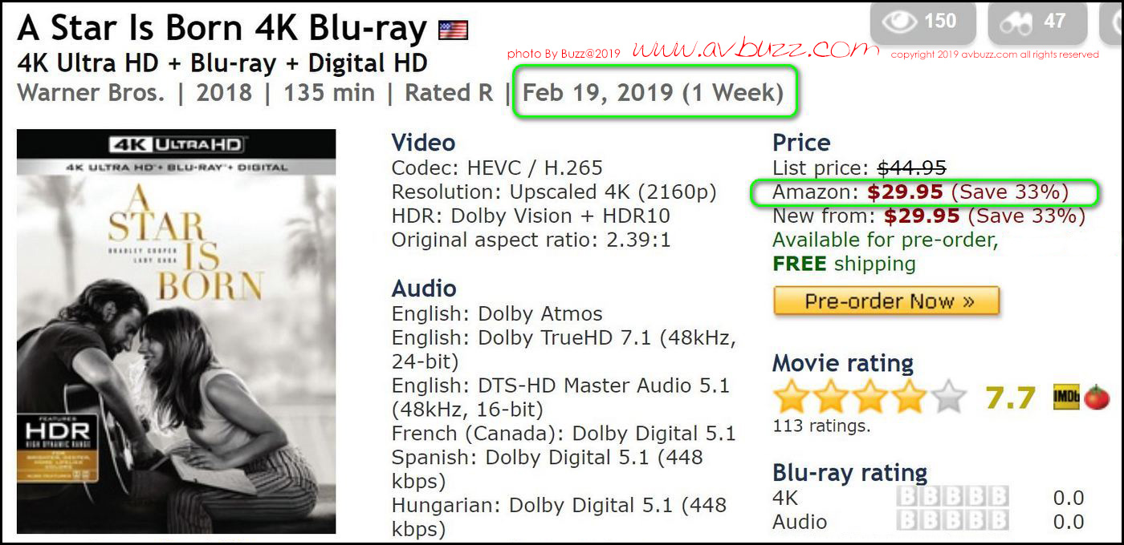Viewport: 1124px width, 545px height.
Task: Click the 2018 release year link
Action: 224,93
